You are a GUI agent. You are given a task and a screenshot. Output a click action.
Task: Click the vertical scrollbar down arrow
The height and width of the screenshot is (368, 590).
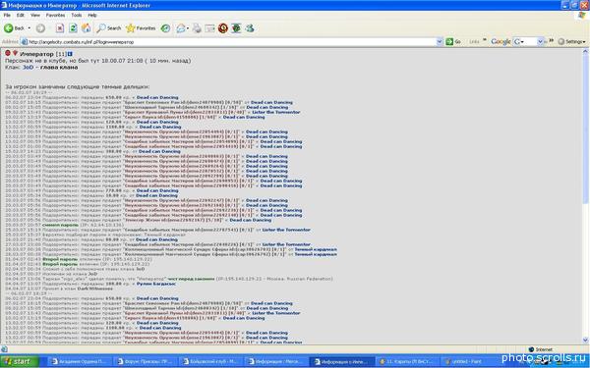click(585, 341)
